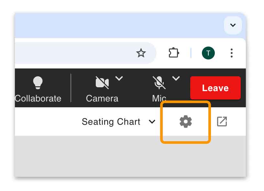Click the Mic text label

click(x=159, y=98)
